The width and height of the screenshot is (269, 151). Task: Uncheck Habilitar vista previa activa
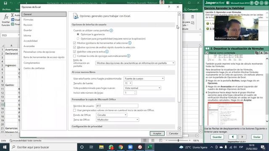coord(74,52)
